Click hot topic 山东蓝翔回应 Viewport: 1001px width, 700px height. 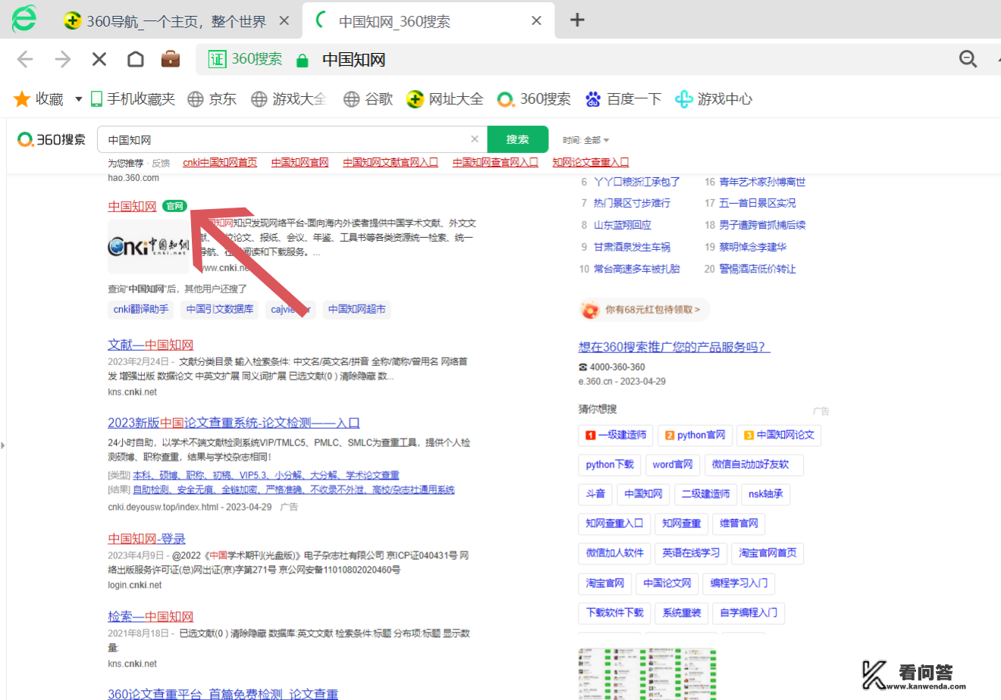click(x=622, y=225)
